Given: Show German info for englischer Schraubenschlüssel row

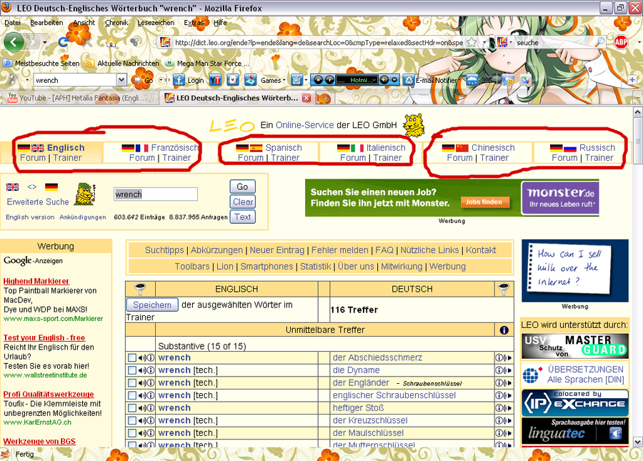Looking at the screenshot, I should [499, 395].
